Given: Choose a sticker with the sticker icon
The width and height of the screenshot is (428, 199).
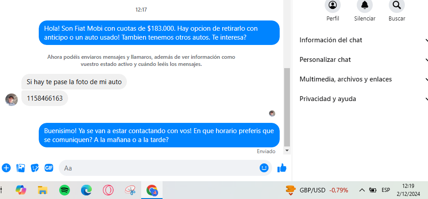Looking at the screenshot, I should click(x=35, y=168).
